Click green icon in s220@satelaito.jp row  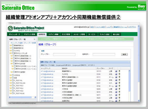(x=119, y=98)
